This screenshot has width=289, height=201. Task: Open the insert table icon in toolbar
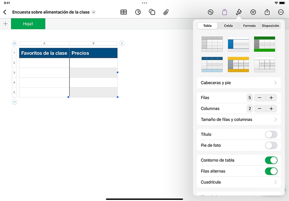(x=124, y=12)
